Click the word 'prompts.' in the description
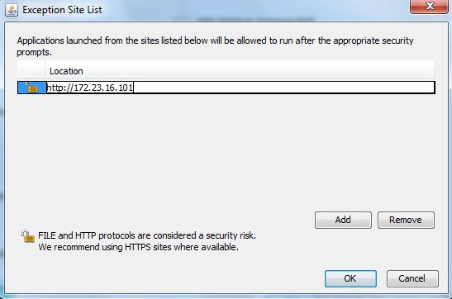Viewport: 452px width, 299px height. [x=35, y=52]
